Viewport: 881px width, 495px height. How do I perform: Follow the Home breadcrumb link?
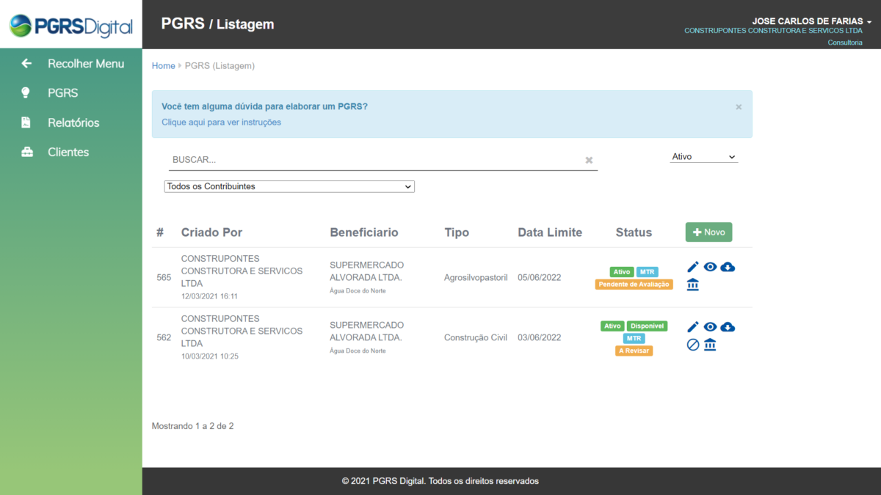163,66
